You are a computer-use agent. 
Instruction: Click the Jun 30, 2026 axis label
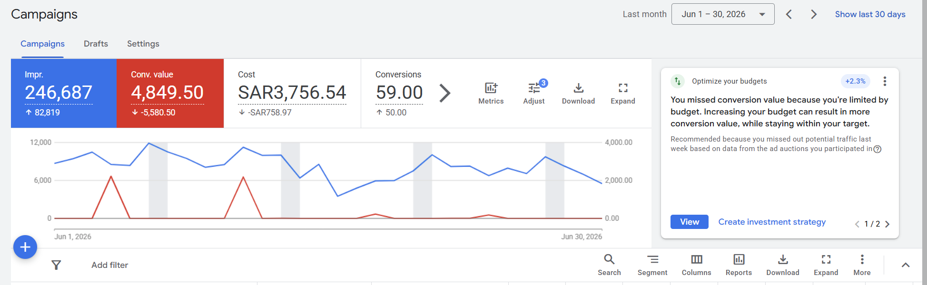pos(582,237)
